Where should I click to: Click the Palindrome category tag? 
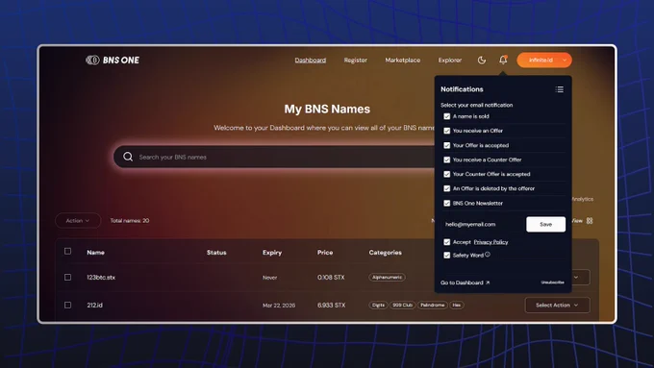[x=432, y=306]
